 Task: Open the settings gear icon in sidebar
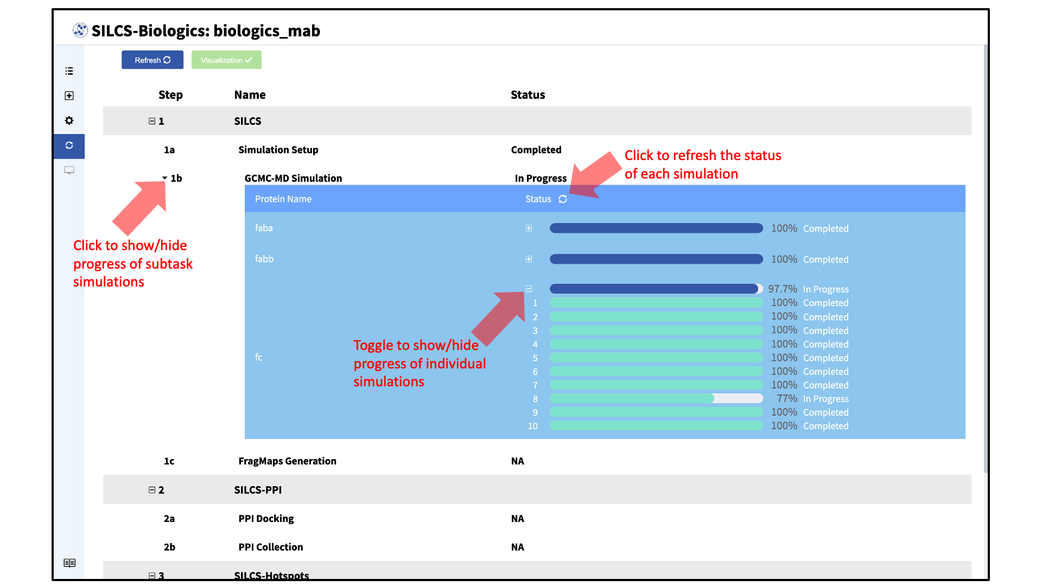69,120
